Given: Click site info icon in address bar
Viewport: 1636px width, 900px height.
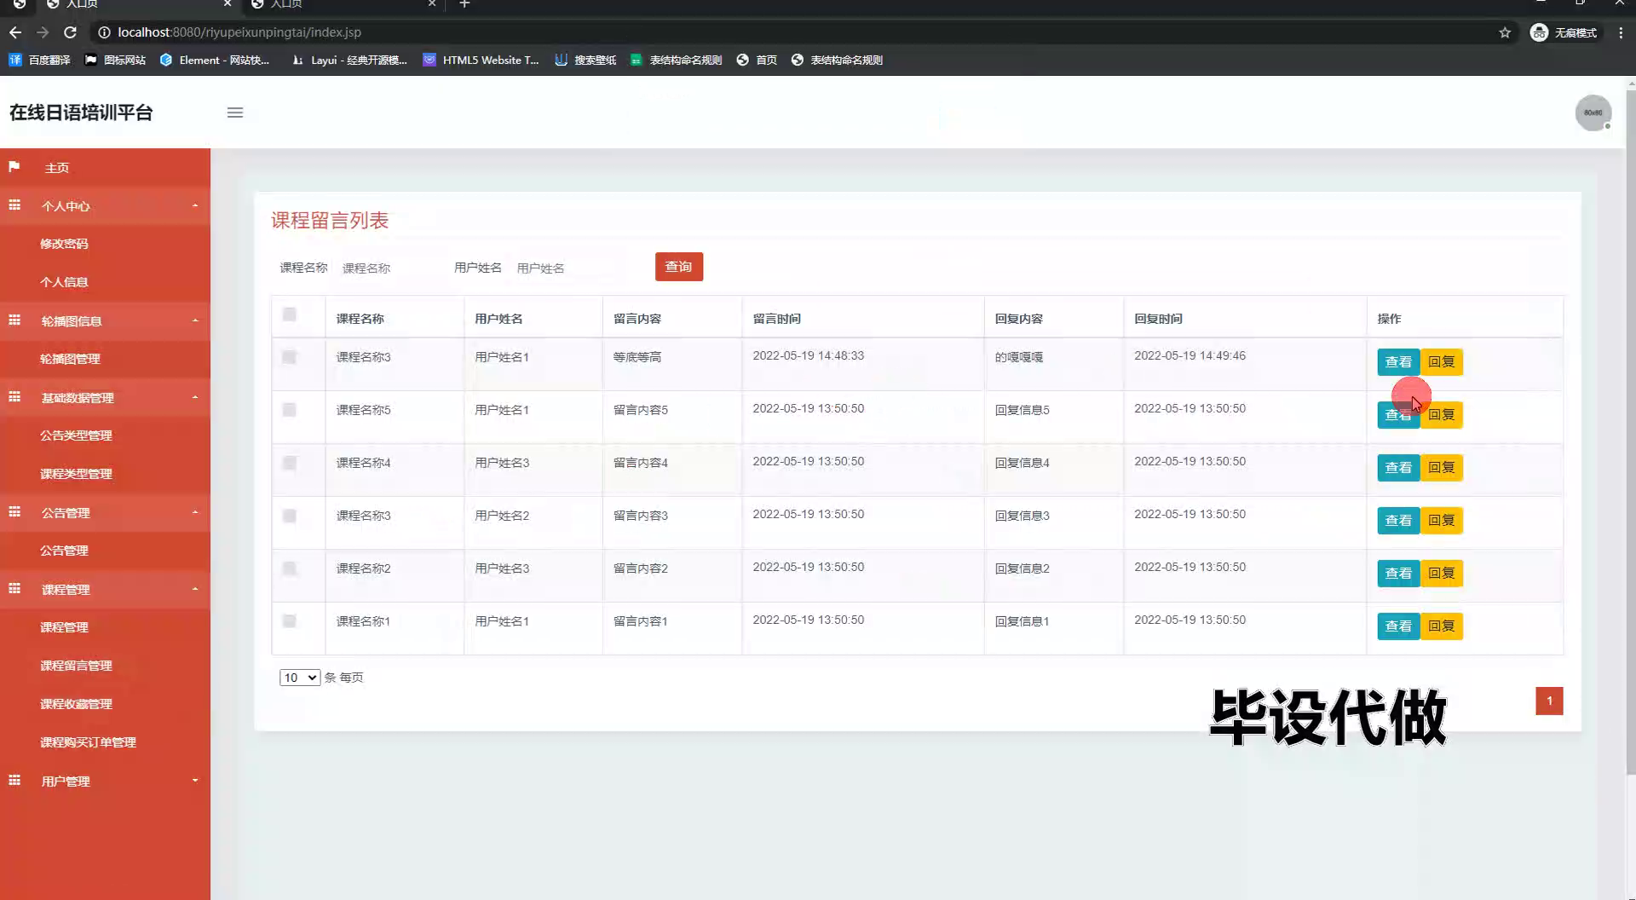Looking at the screenshot, I should [x=104, y=32].
